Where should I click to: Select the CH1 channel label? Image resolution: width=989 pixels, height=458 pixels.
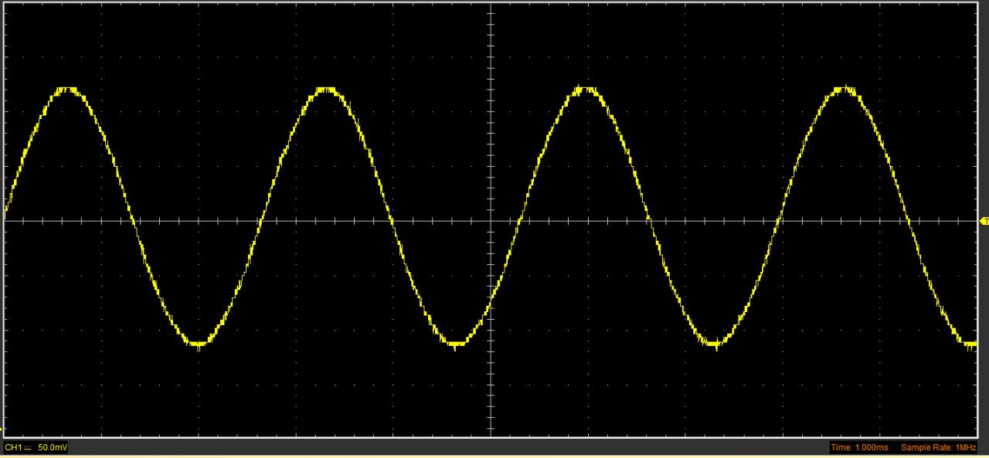click(x=14, y=448)
